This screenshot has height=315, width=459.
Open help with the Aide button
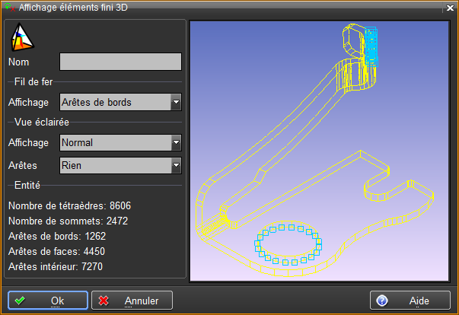coord(410,301)
